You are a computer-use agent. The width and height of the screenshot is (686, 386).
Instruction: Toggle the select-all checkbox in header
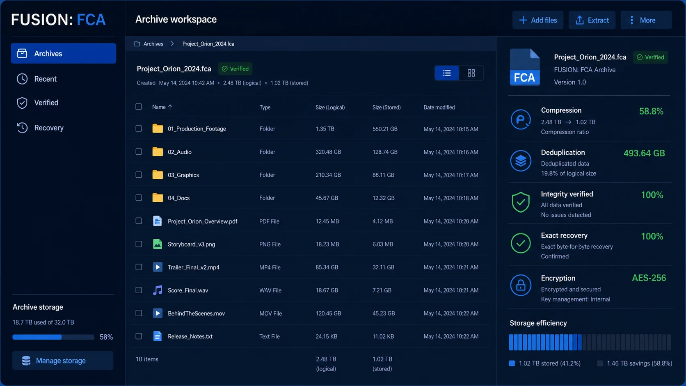point(139,107)
